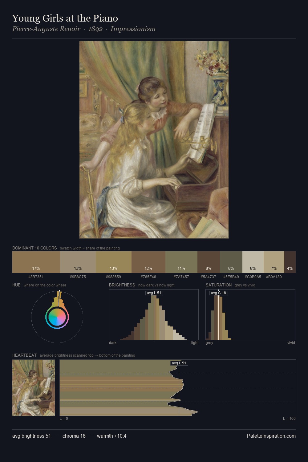Image resolution: width=308 pixels, height=462 pixels.
Task: Click the hex code '#B0A180'
Action: pos(274,277)
